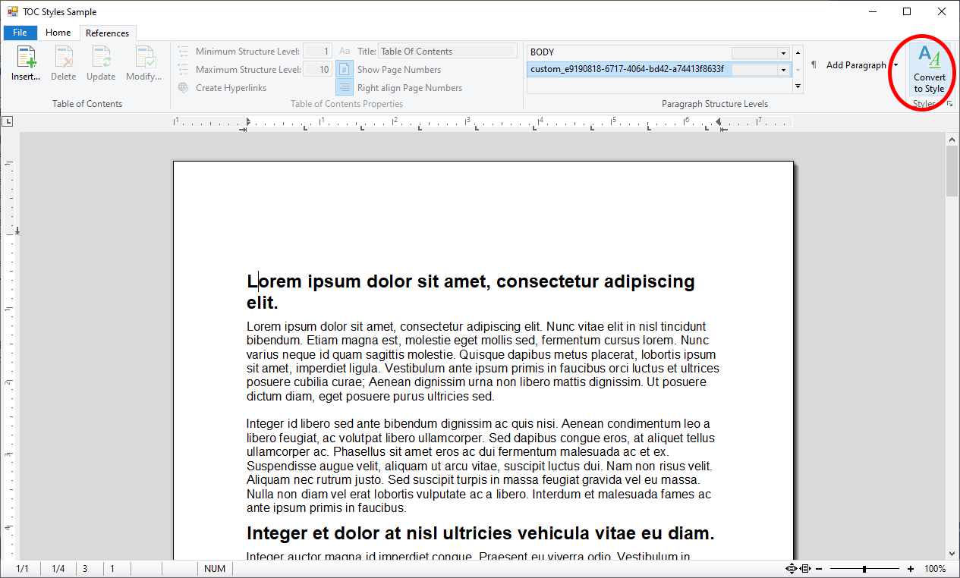The height and width of the screenshot is (578, 960).
Task: Open the File tab
Action: (x=20, y=33)
